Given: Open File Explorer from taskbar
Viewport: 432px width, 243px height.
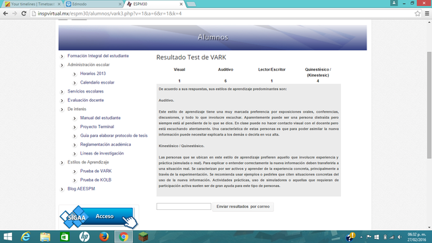Looking at the screenshot, I should [45, 237].
